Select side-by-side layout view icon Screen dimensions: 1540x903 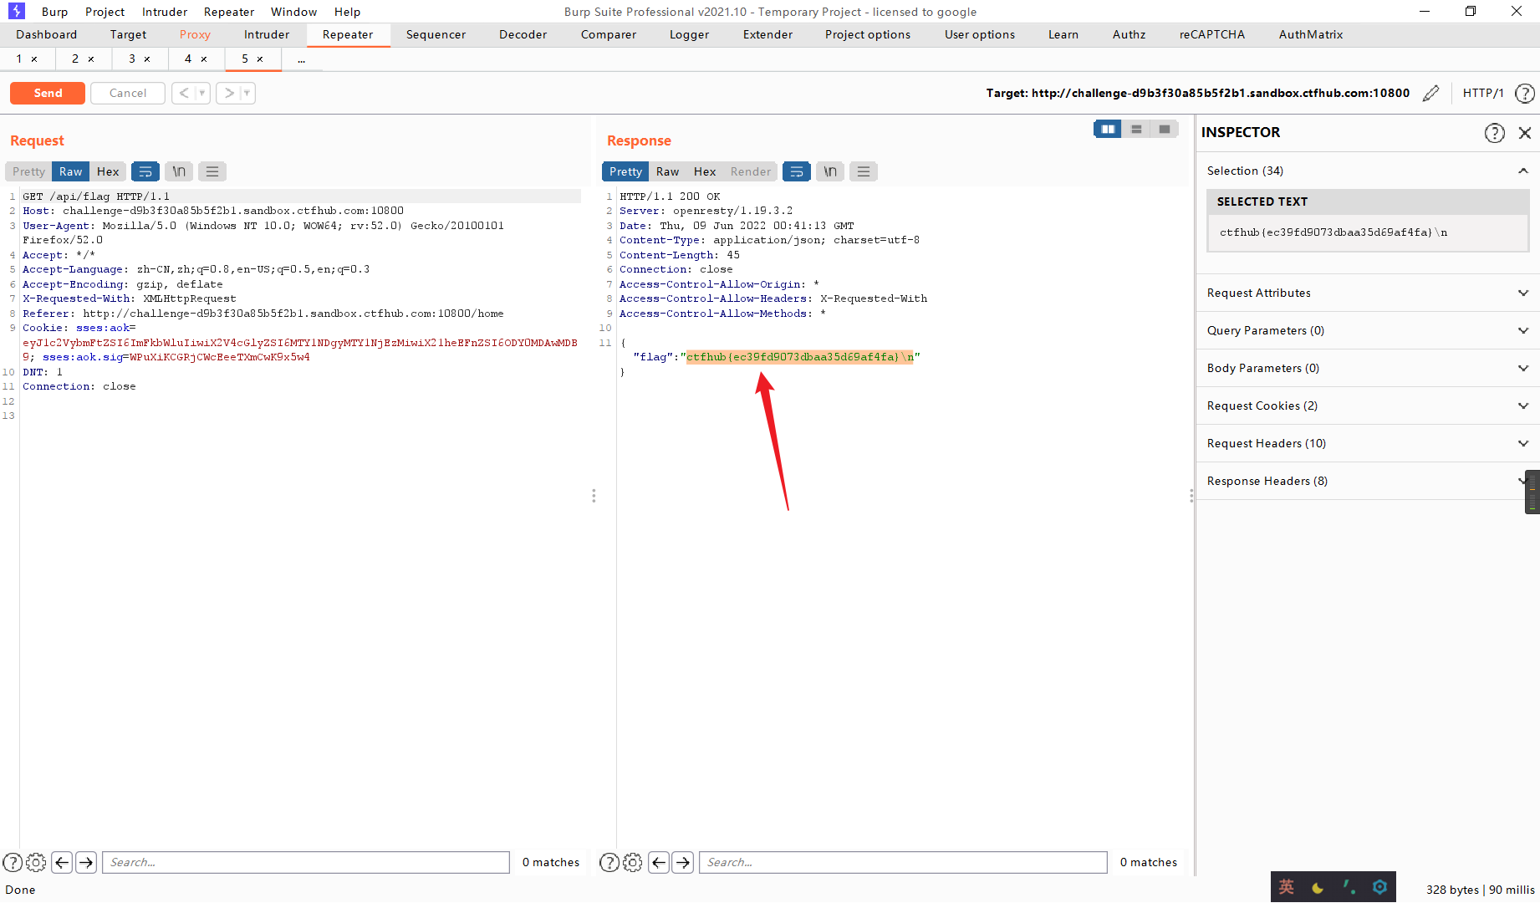tap(1108, 129)
